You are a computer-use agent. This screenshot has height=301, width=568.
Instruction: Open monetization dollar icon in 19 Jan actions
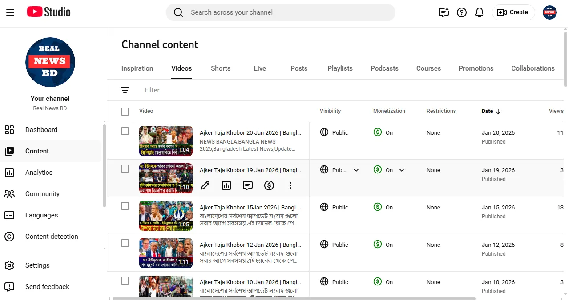[x=269, y=185]
